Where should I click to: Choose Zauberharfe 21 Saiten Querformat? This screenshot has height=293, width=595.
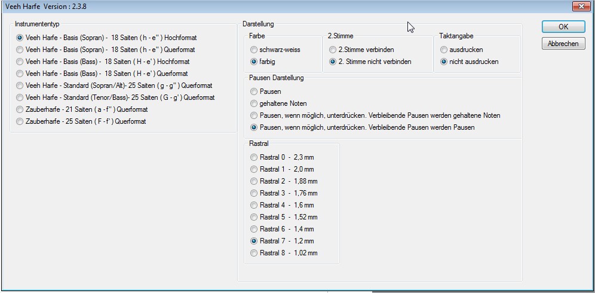pyautogui.click(x=20, y=109)
